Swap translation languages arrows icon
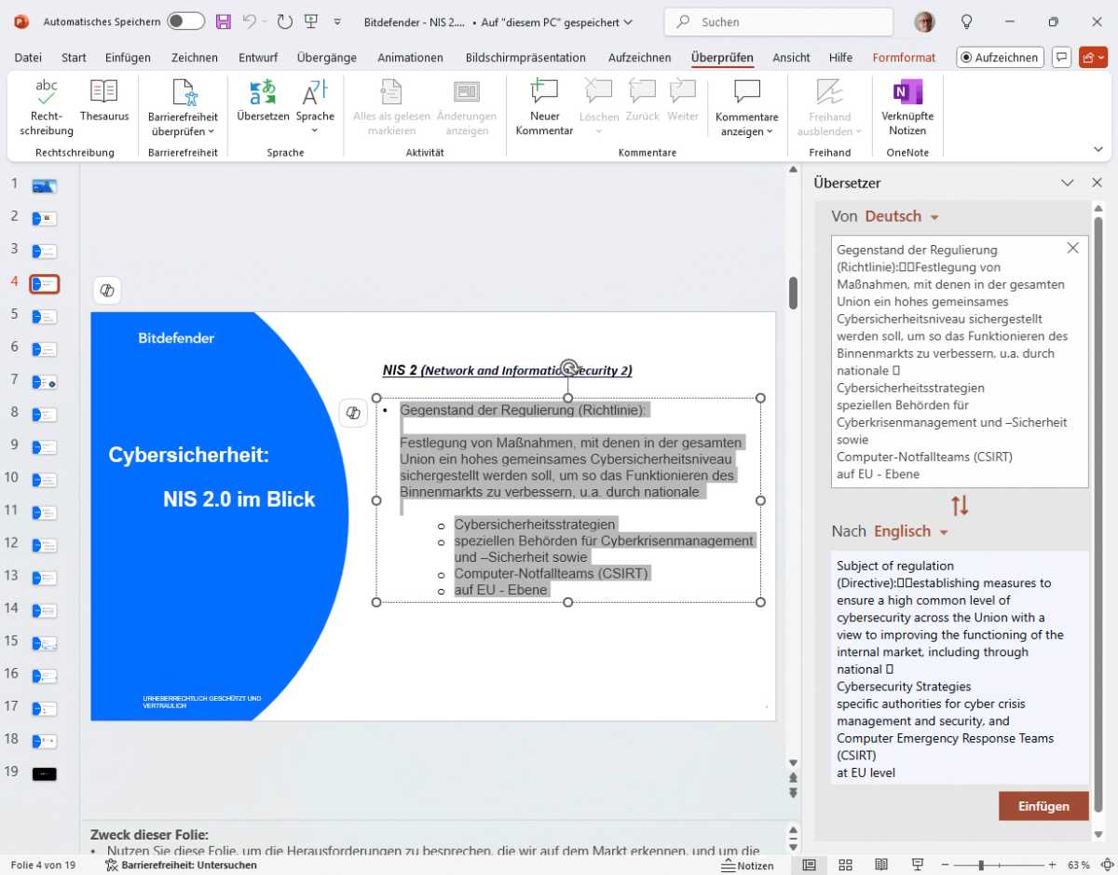 point(960,506)
